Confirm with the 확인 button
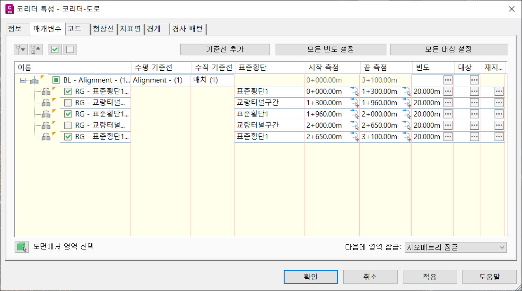522x291 pixels. (311, 277)
